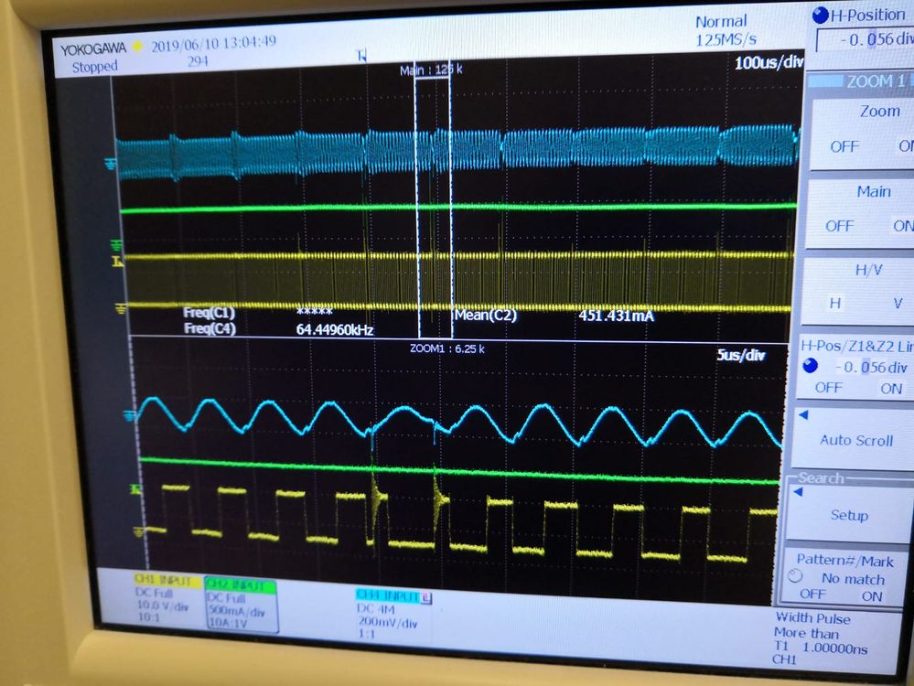Image resolution: width=914 pixels, height=686 pixels.
Task: Click the acquisition count 294
Action: coord(199,60)
